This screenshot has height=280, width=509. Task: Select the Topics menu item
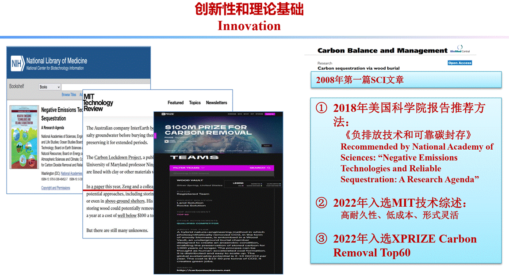click(x=195, y=103)
